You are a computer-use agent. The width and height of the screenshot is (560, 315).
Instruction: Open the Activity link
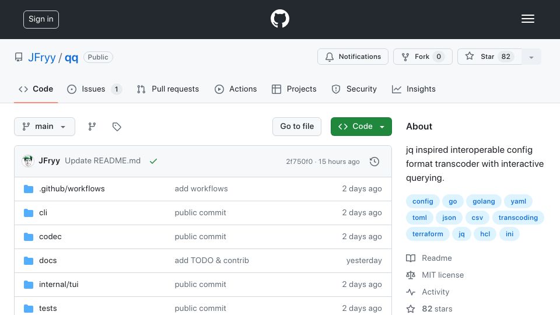(428, 292)
